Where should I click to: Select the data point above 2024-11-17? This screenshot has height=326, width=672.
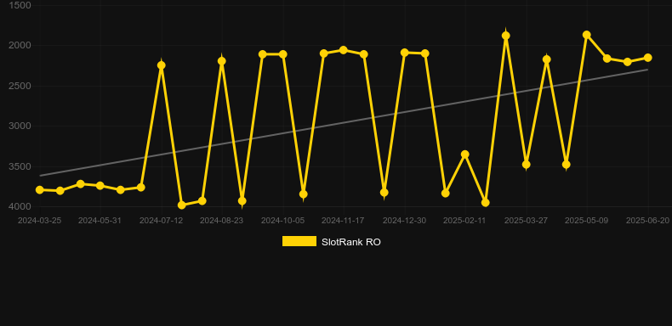pos(344,50)
